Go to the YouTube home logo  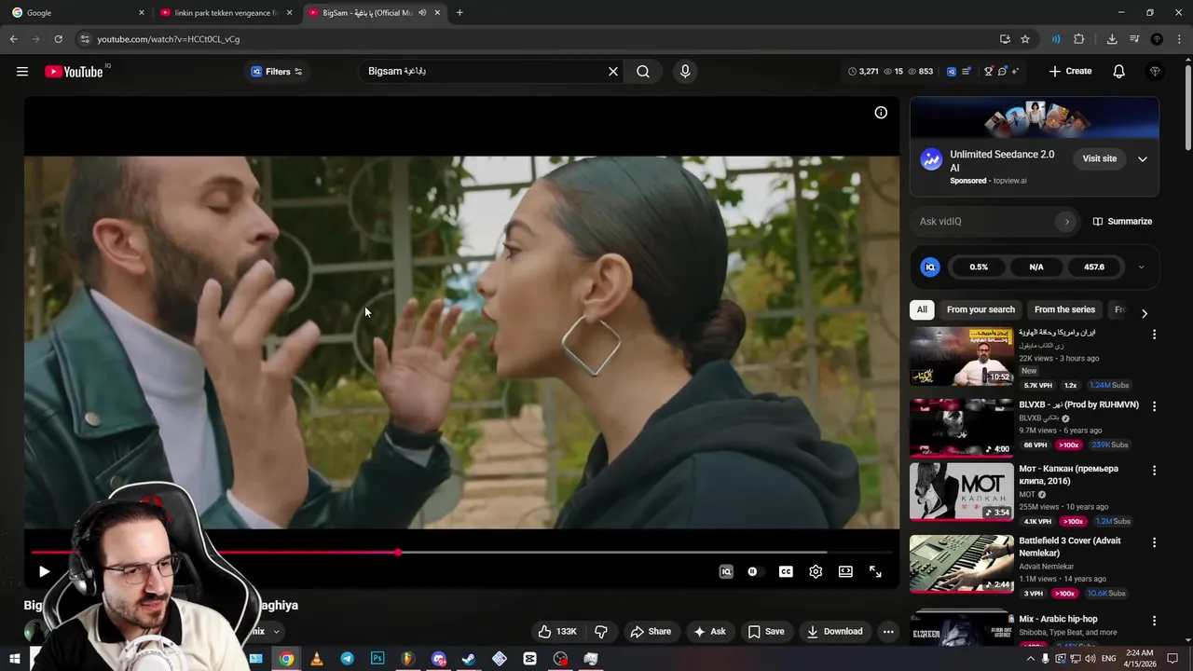74,72
